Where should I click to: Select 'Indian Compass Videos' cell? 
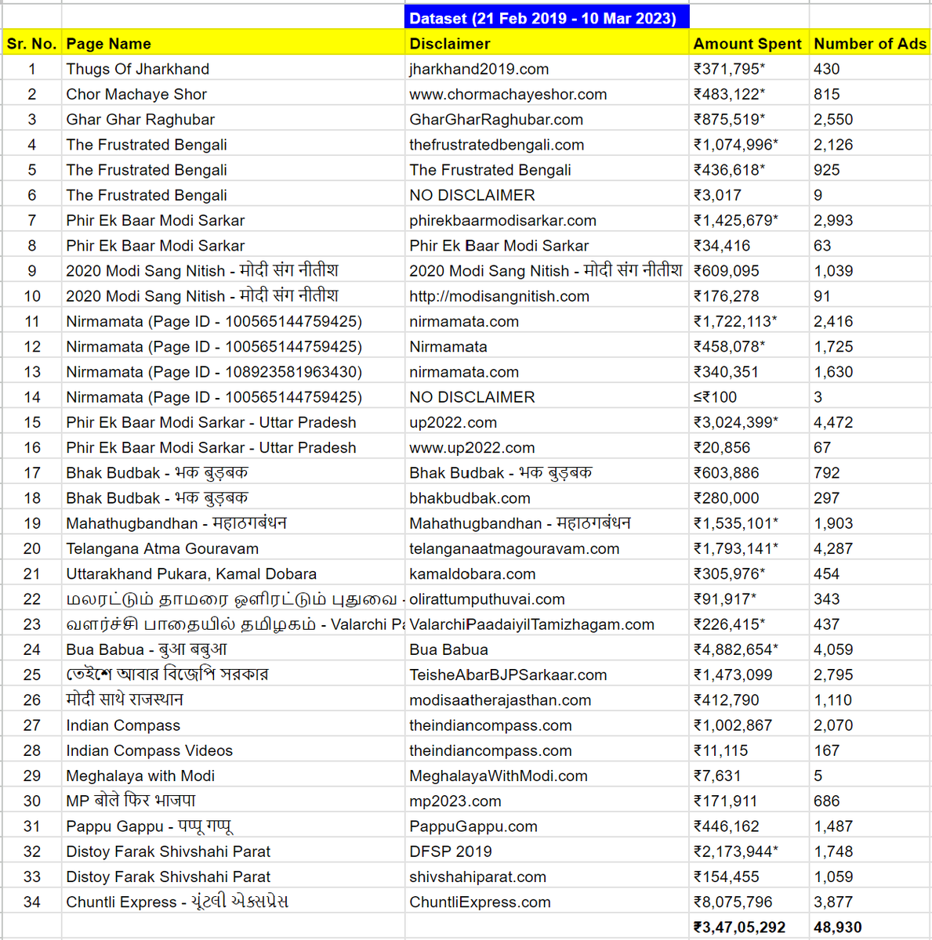(x=233, y=750)
